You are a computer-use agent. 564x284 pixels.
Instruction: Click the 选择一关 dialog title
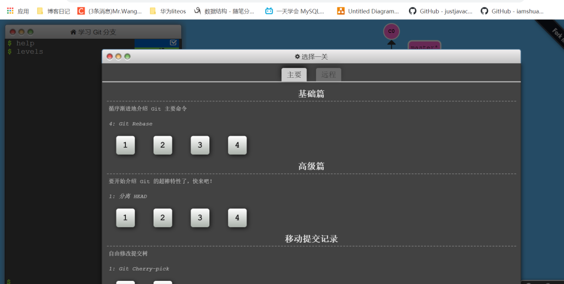[x=311, y=57]
